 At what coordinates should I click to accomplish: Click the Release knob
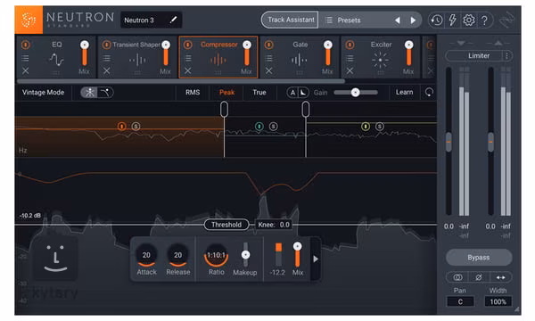[x=177, y=256]
